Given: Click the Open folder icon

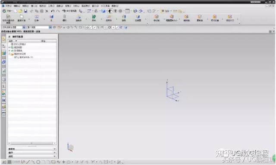Looking at the screenshot, I should click(x=20, y=11).
